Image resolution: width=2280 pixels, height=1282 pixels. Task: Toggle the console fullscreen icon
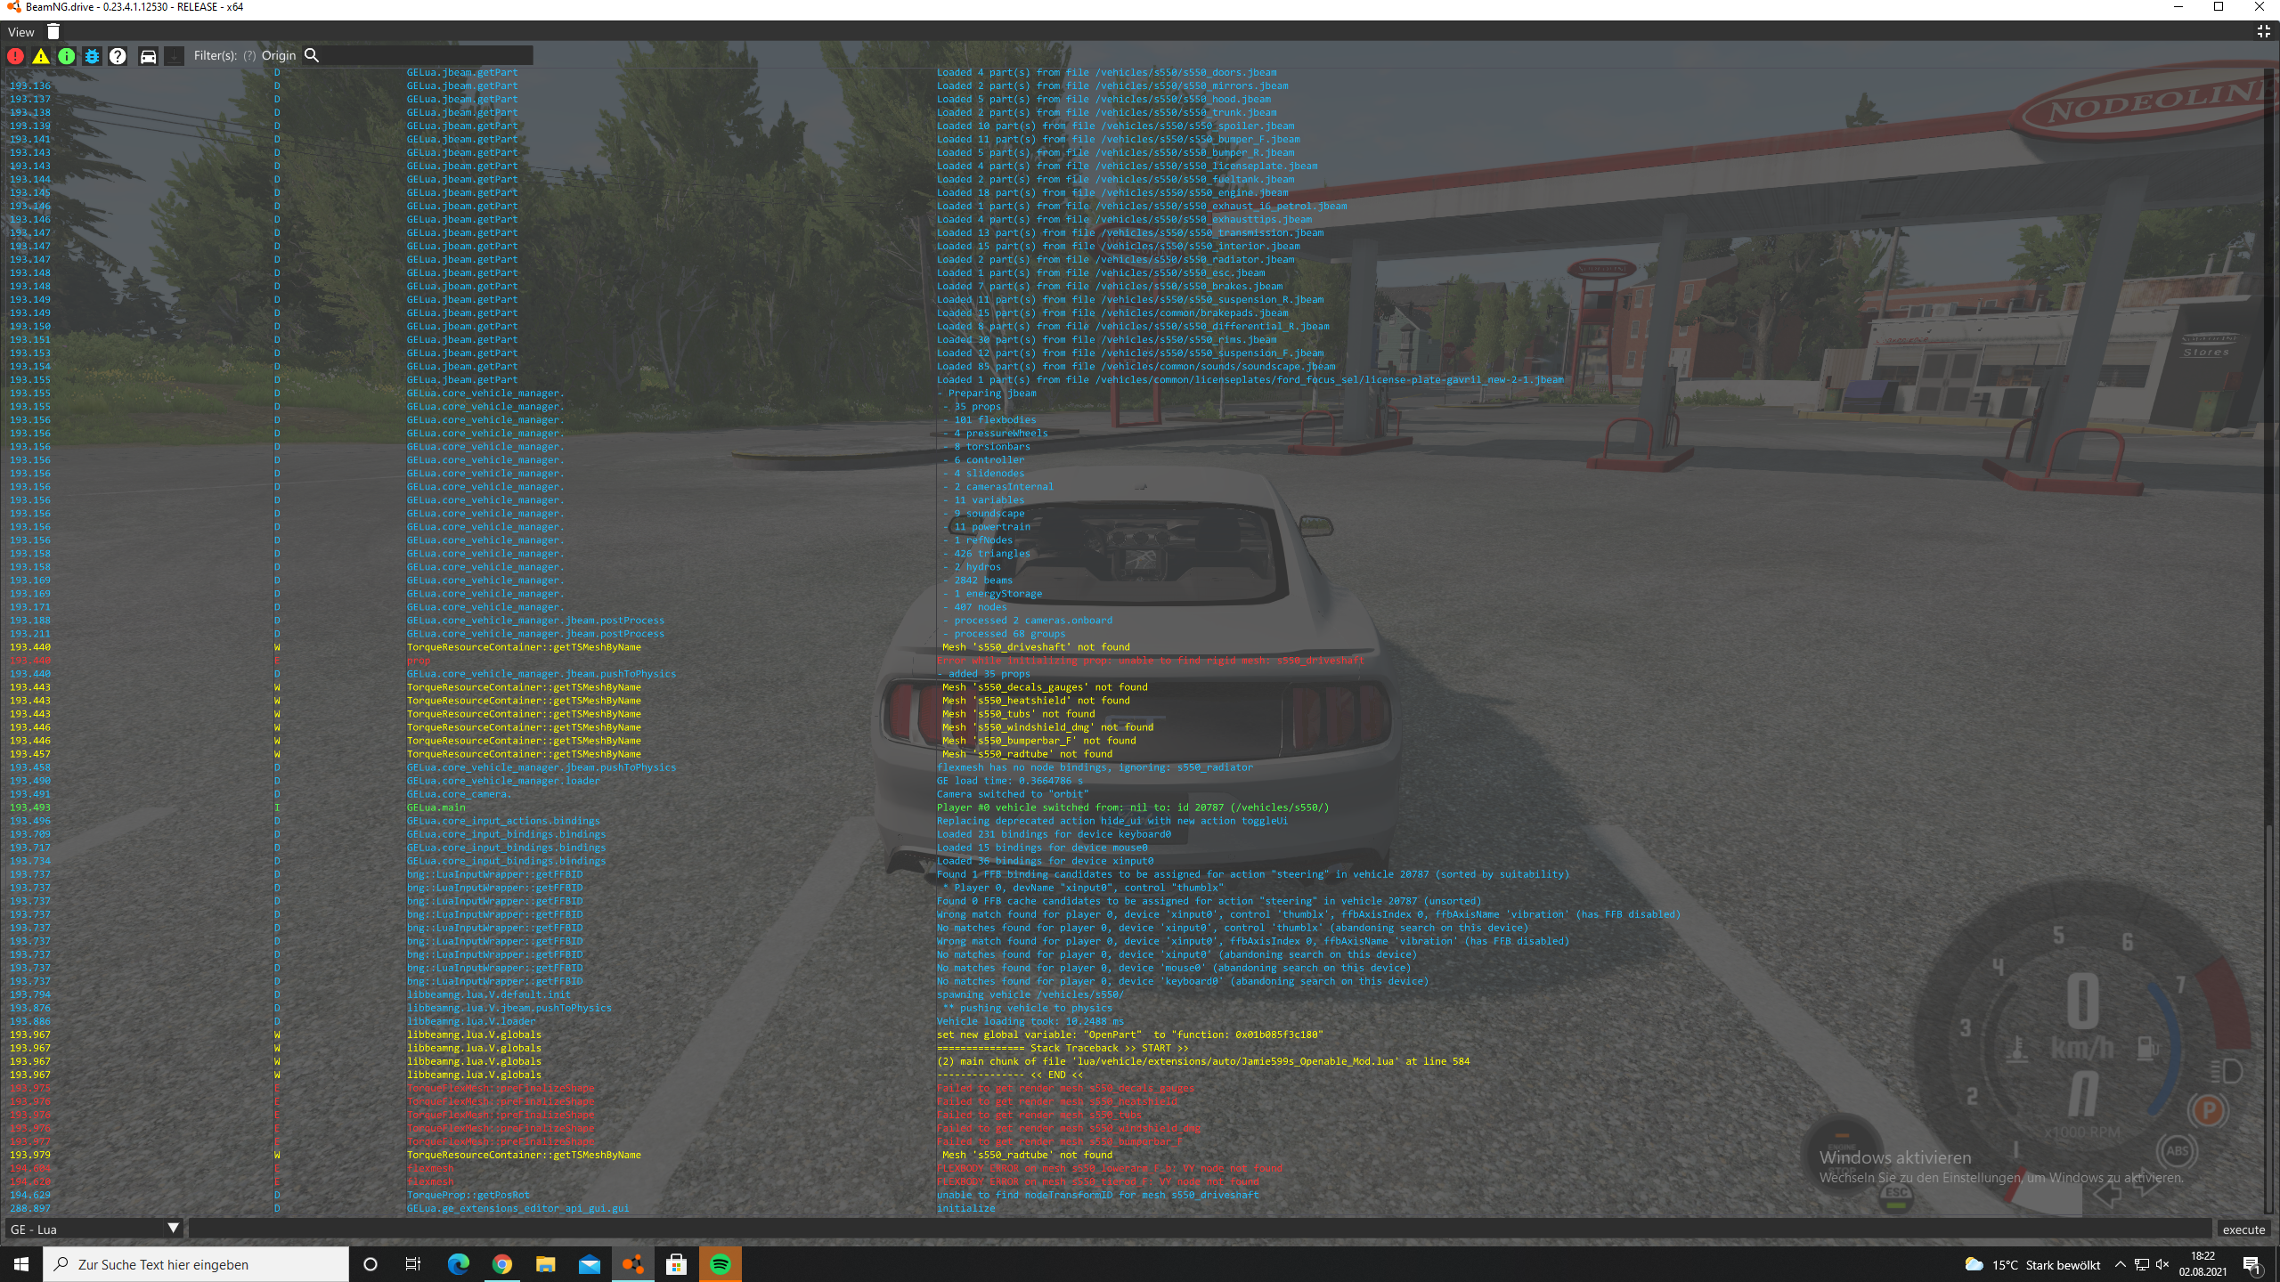pos(2263,32)
